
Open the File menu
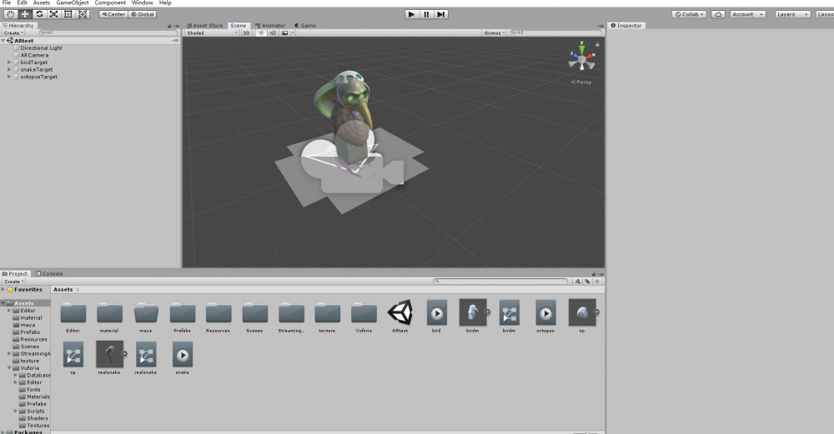[x=7, y=2]
